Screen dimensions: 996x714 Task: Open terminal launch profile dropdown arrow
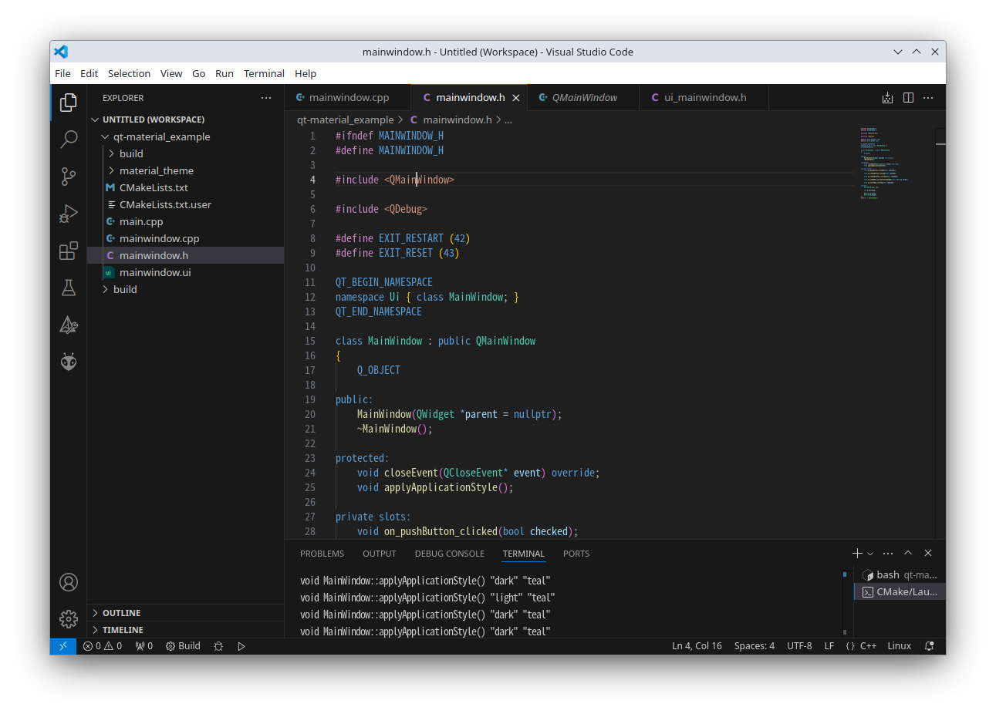point(870,553)
